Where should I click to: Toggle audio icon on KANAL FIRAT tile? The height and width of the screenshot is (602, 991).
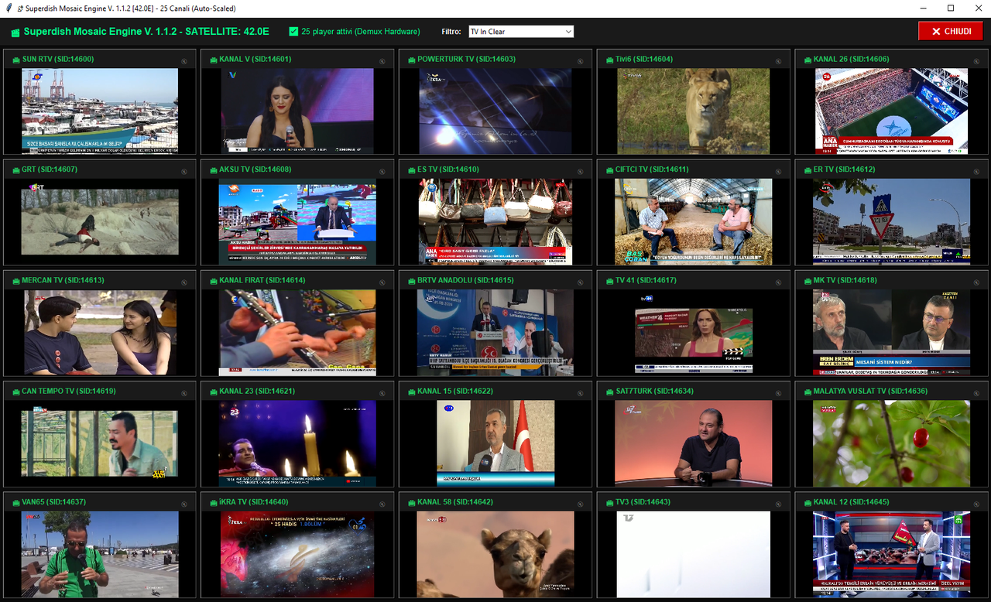(x=382, y=282)
